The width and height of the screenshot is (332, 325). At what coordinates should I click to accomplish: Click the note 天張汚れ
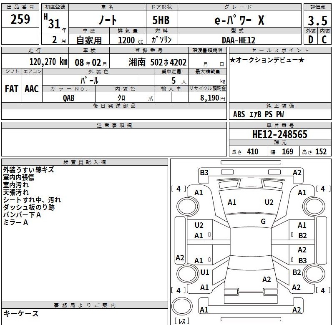(x=16, y=192)
